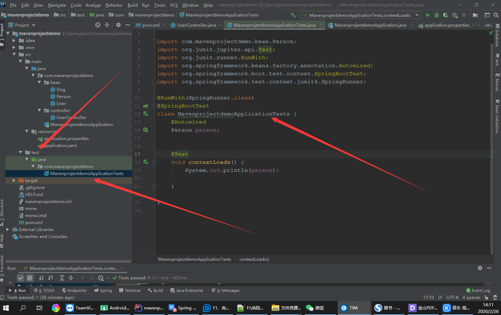
Task: Collapse the bean package folder
Action: 40,82
